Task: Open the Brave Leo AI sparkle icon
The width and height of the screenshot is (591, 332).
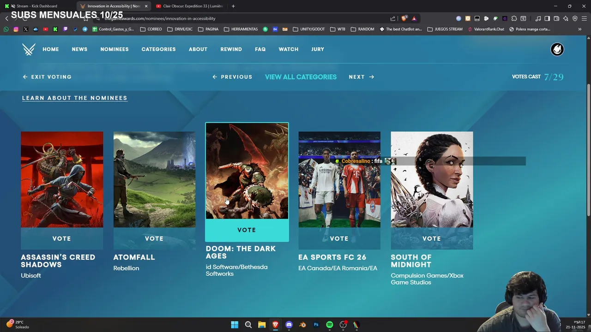Action: [x=566, y=18]
